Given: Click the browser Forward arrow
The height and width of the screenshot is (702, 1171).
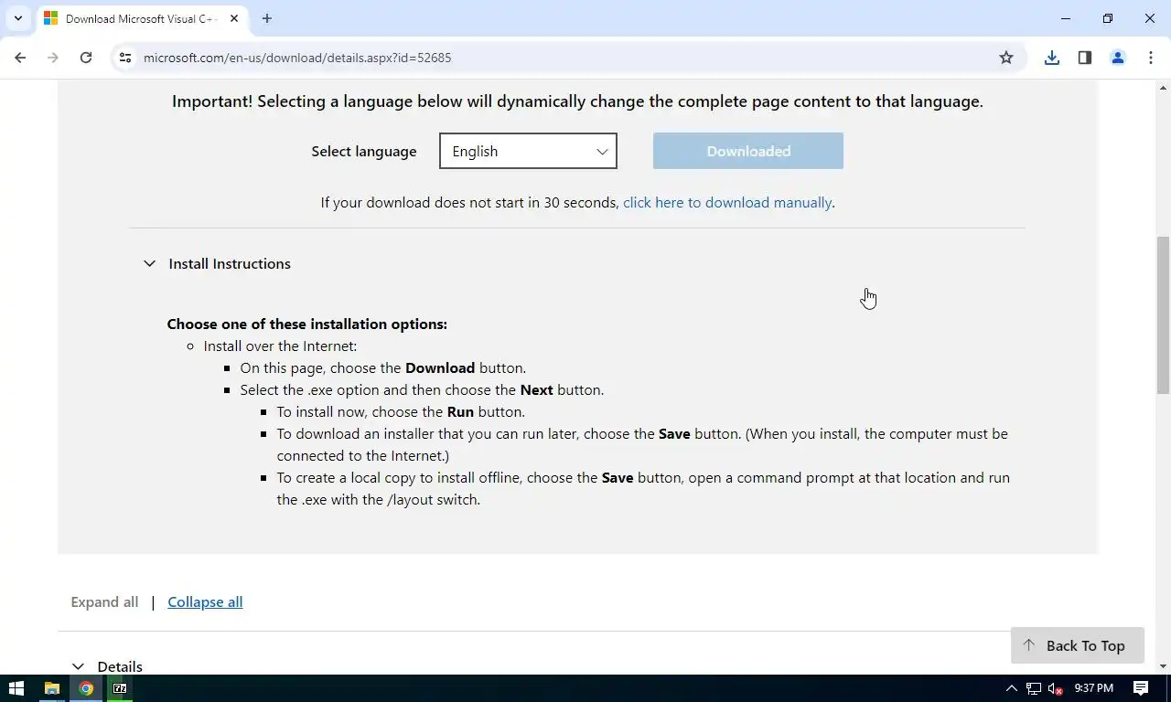Looking at the screenshot, I should [x=53, y=58].
